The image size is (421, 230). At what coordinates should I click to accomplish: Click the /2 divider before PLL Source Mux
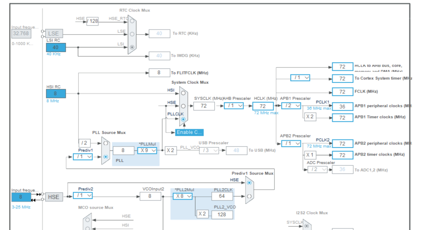pyautogui.click(x=84, y=143)
